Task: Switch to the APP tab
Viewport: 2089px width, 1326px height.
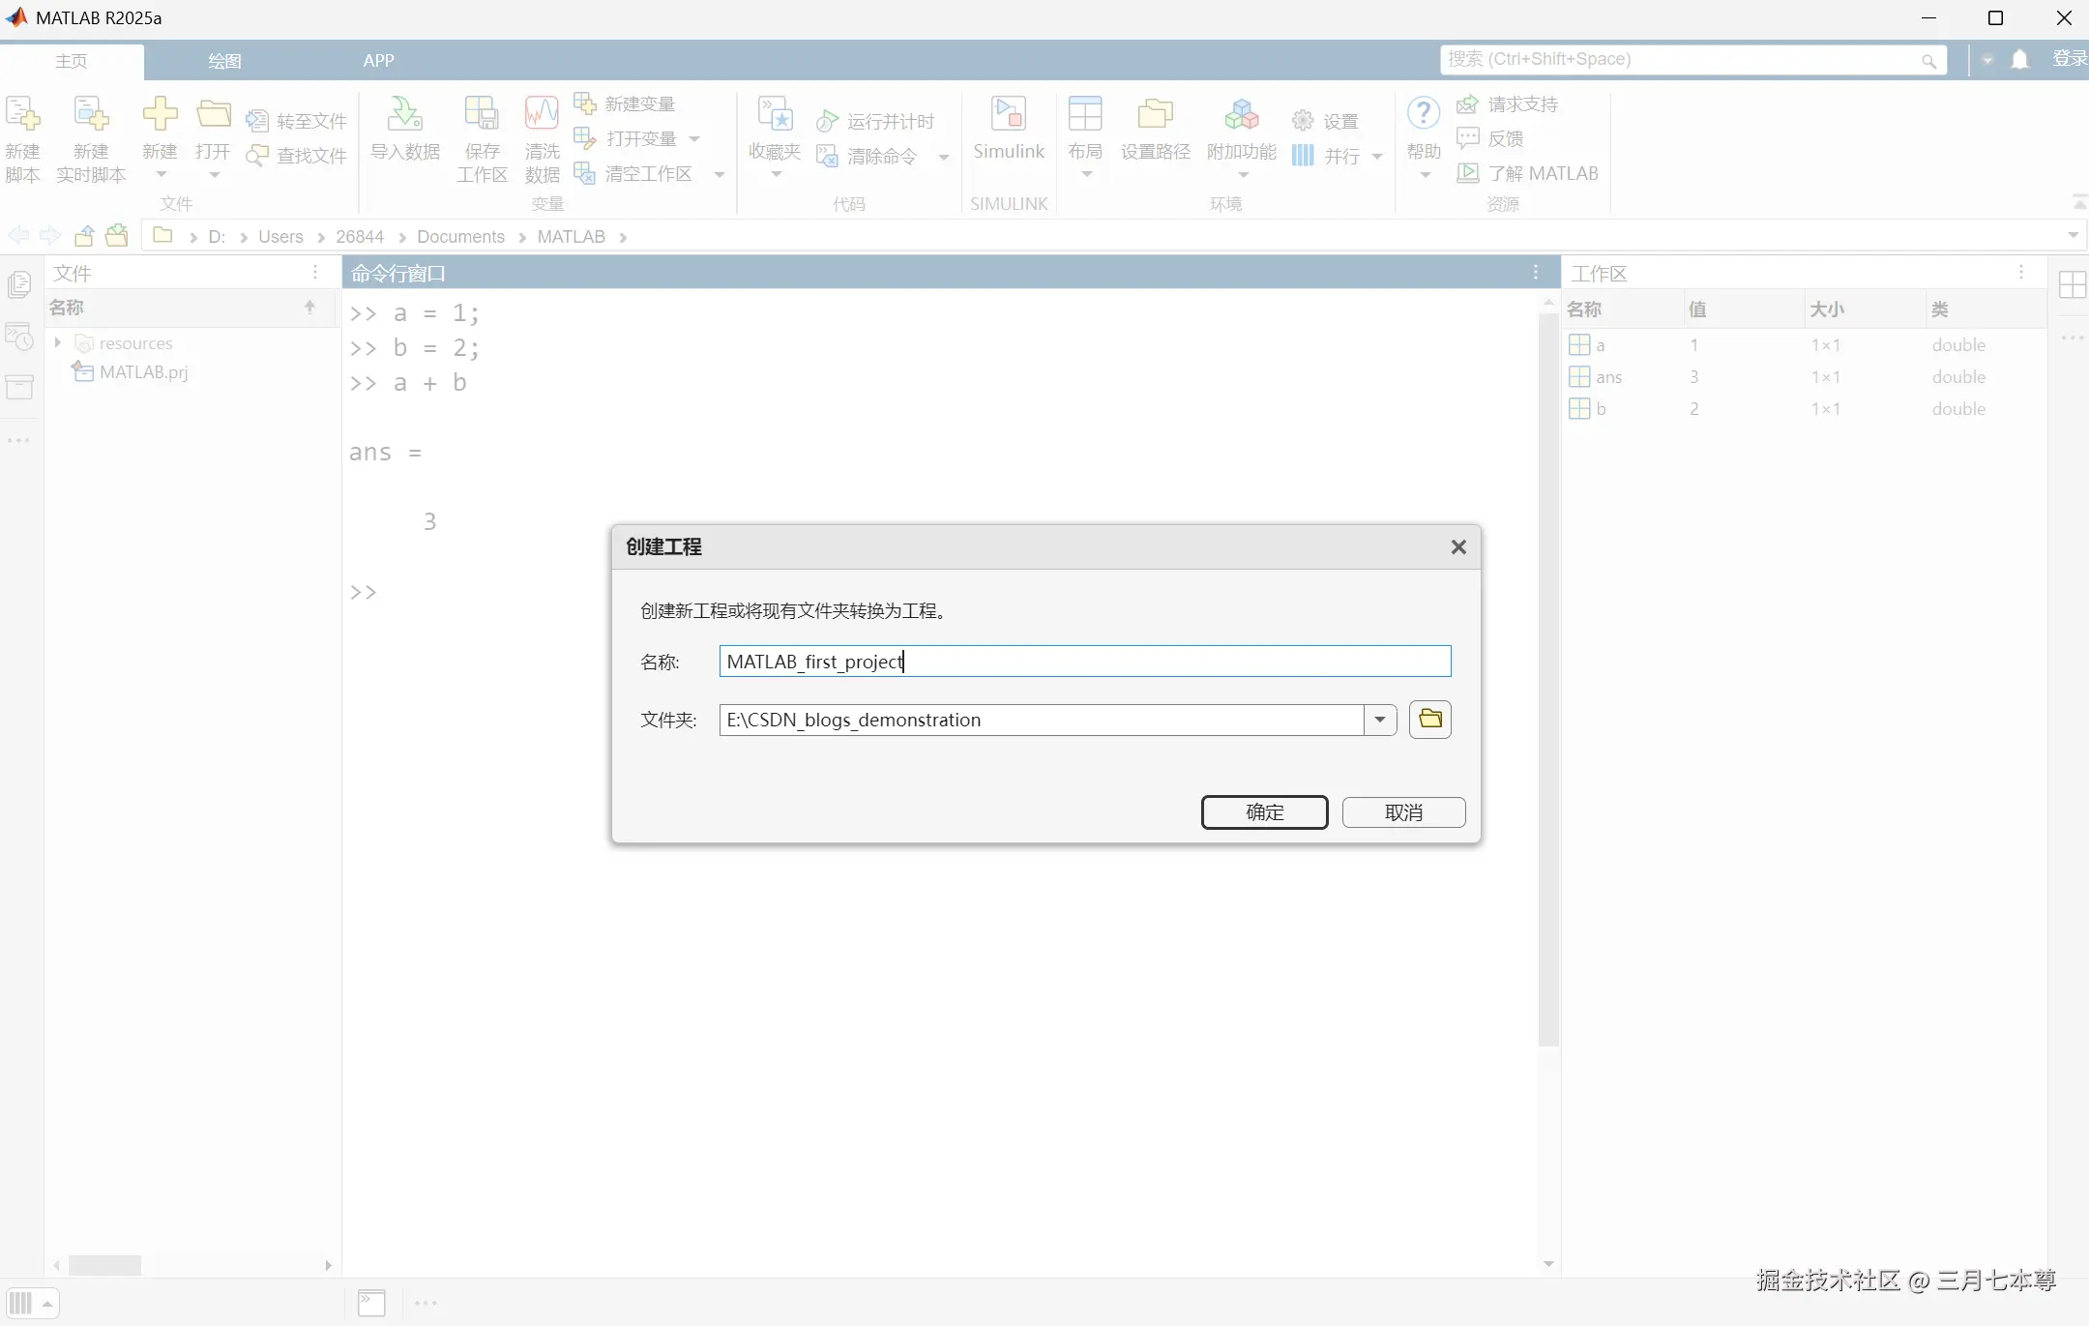Action: coord(378,61)
